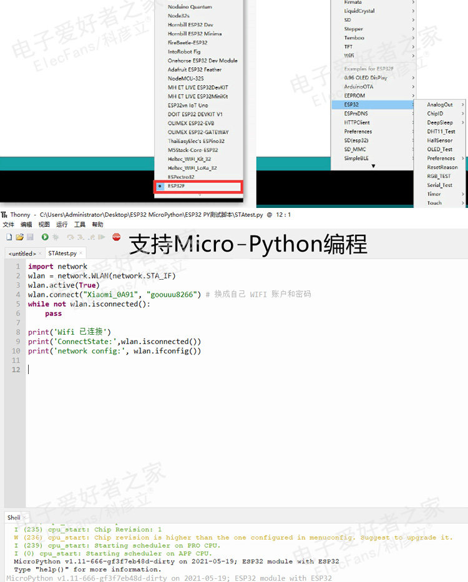
Task: Open the OLED_Test example
Action: coord(440,149)
